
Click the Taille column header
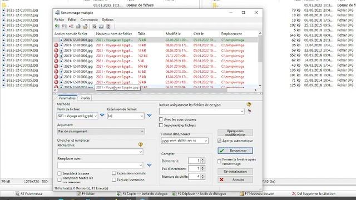click(x=150, y=34)
